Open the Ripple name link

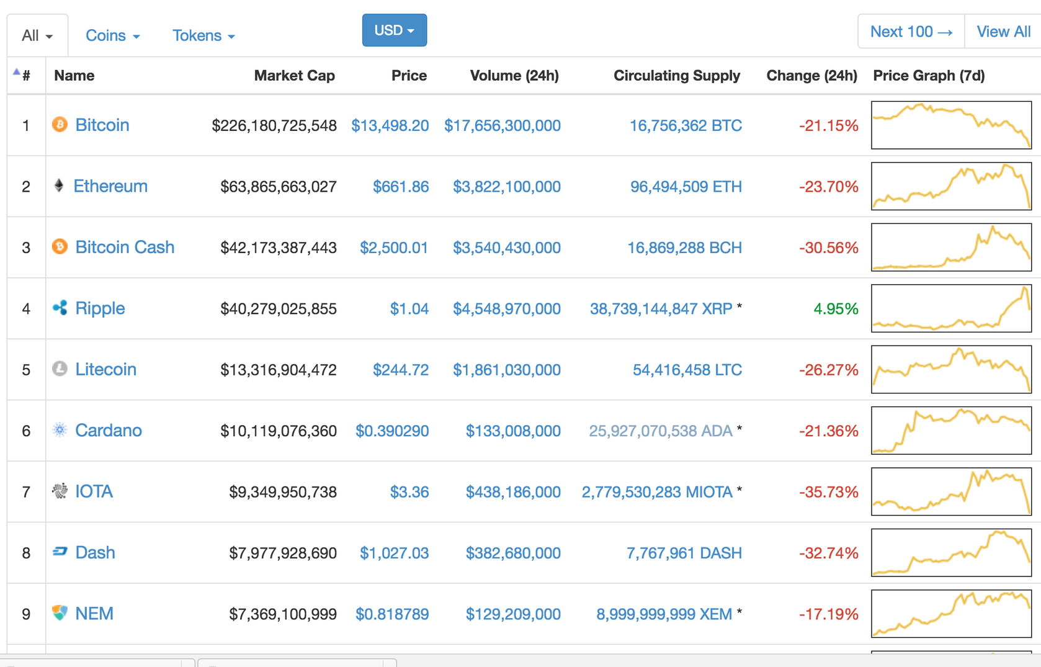[100, 308]
